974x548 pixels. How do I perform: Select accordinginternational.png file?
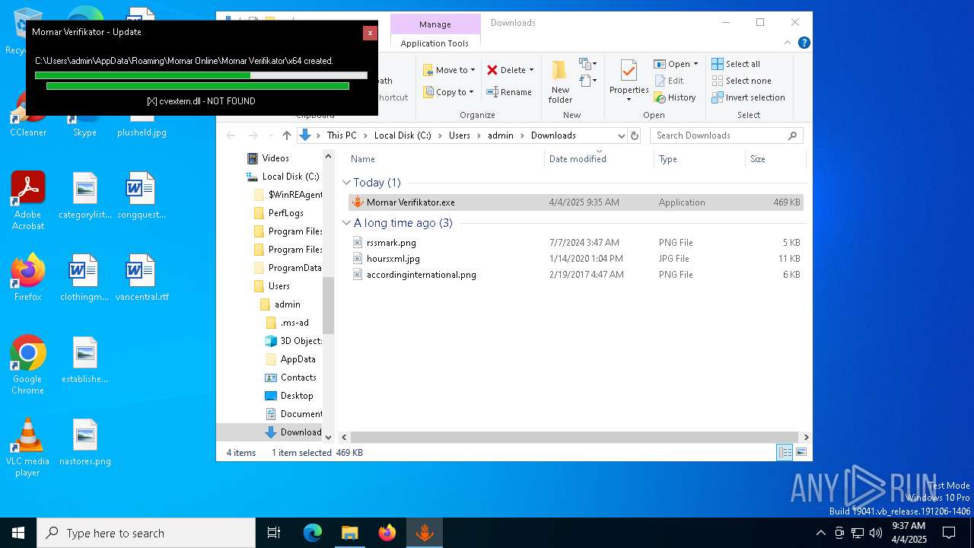[575, 275]
